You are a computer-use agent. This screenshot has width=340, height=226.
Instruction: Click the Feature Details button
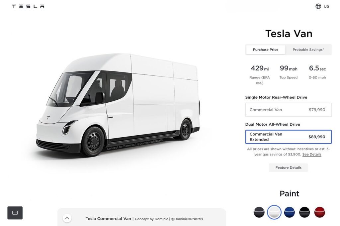[288, 168]
